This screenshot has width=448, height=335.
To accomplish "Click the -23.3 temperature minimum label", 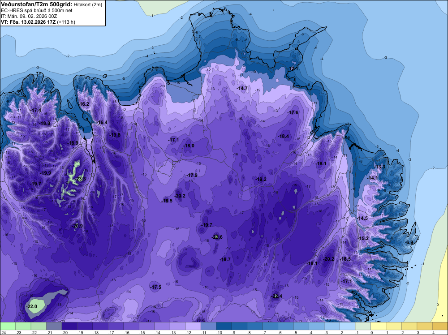I will pyautogui.click(x=80, y=179).
